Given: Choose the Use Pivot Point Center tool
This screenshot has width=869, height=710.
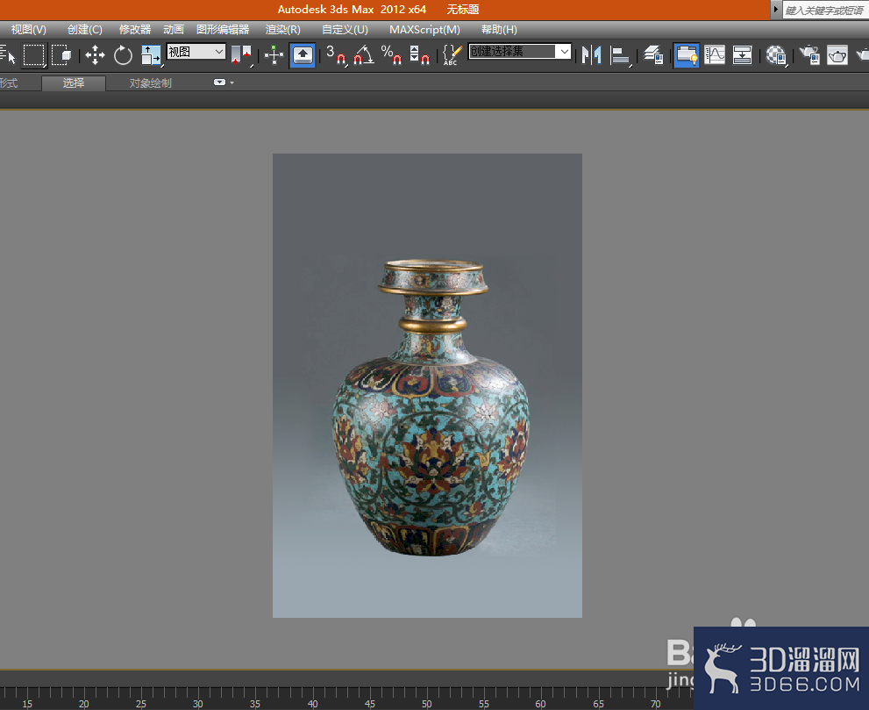Looking at the screenshot, I should [241, 55].
